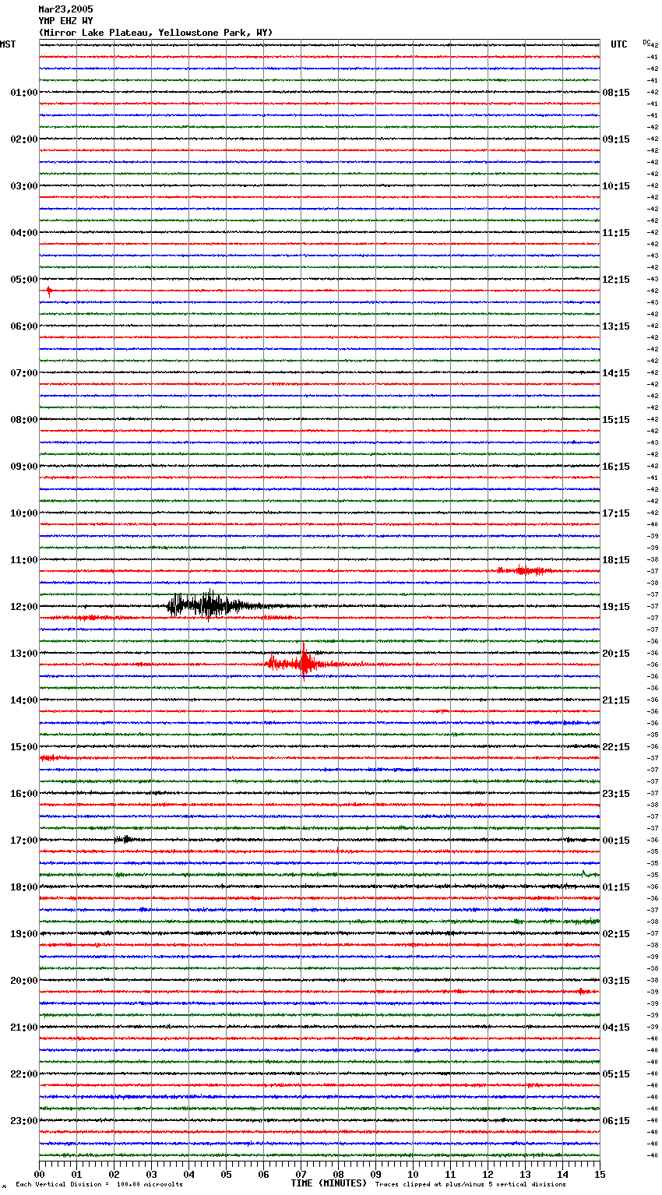The height and width of the screenshot is (1195, 662).
Task: Click the 08:15 UTC time label
Action: (x=616, y=93)
